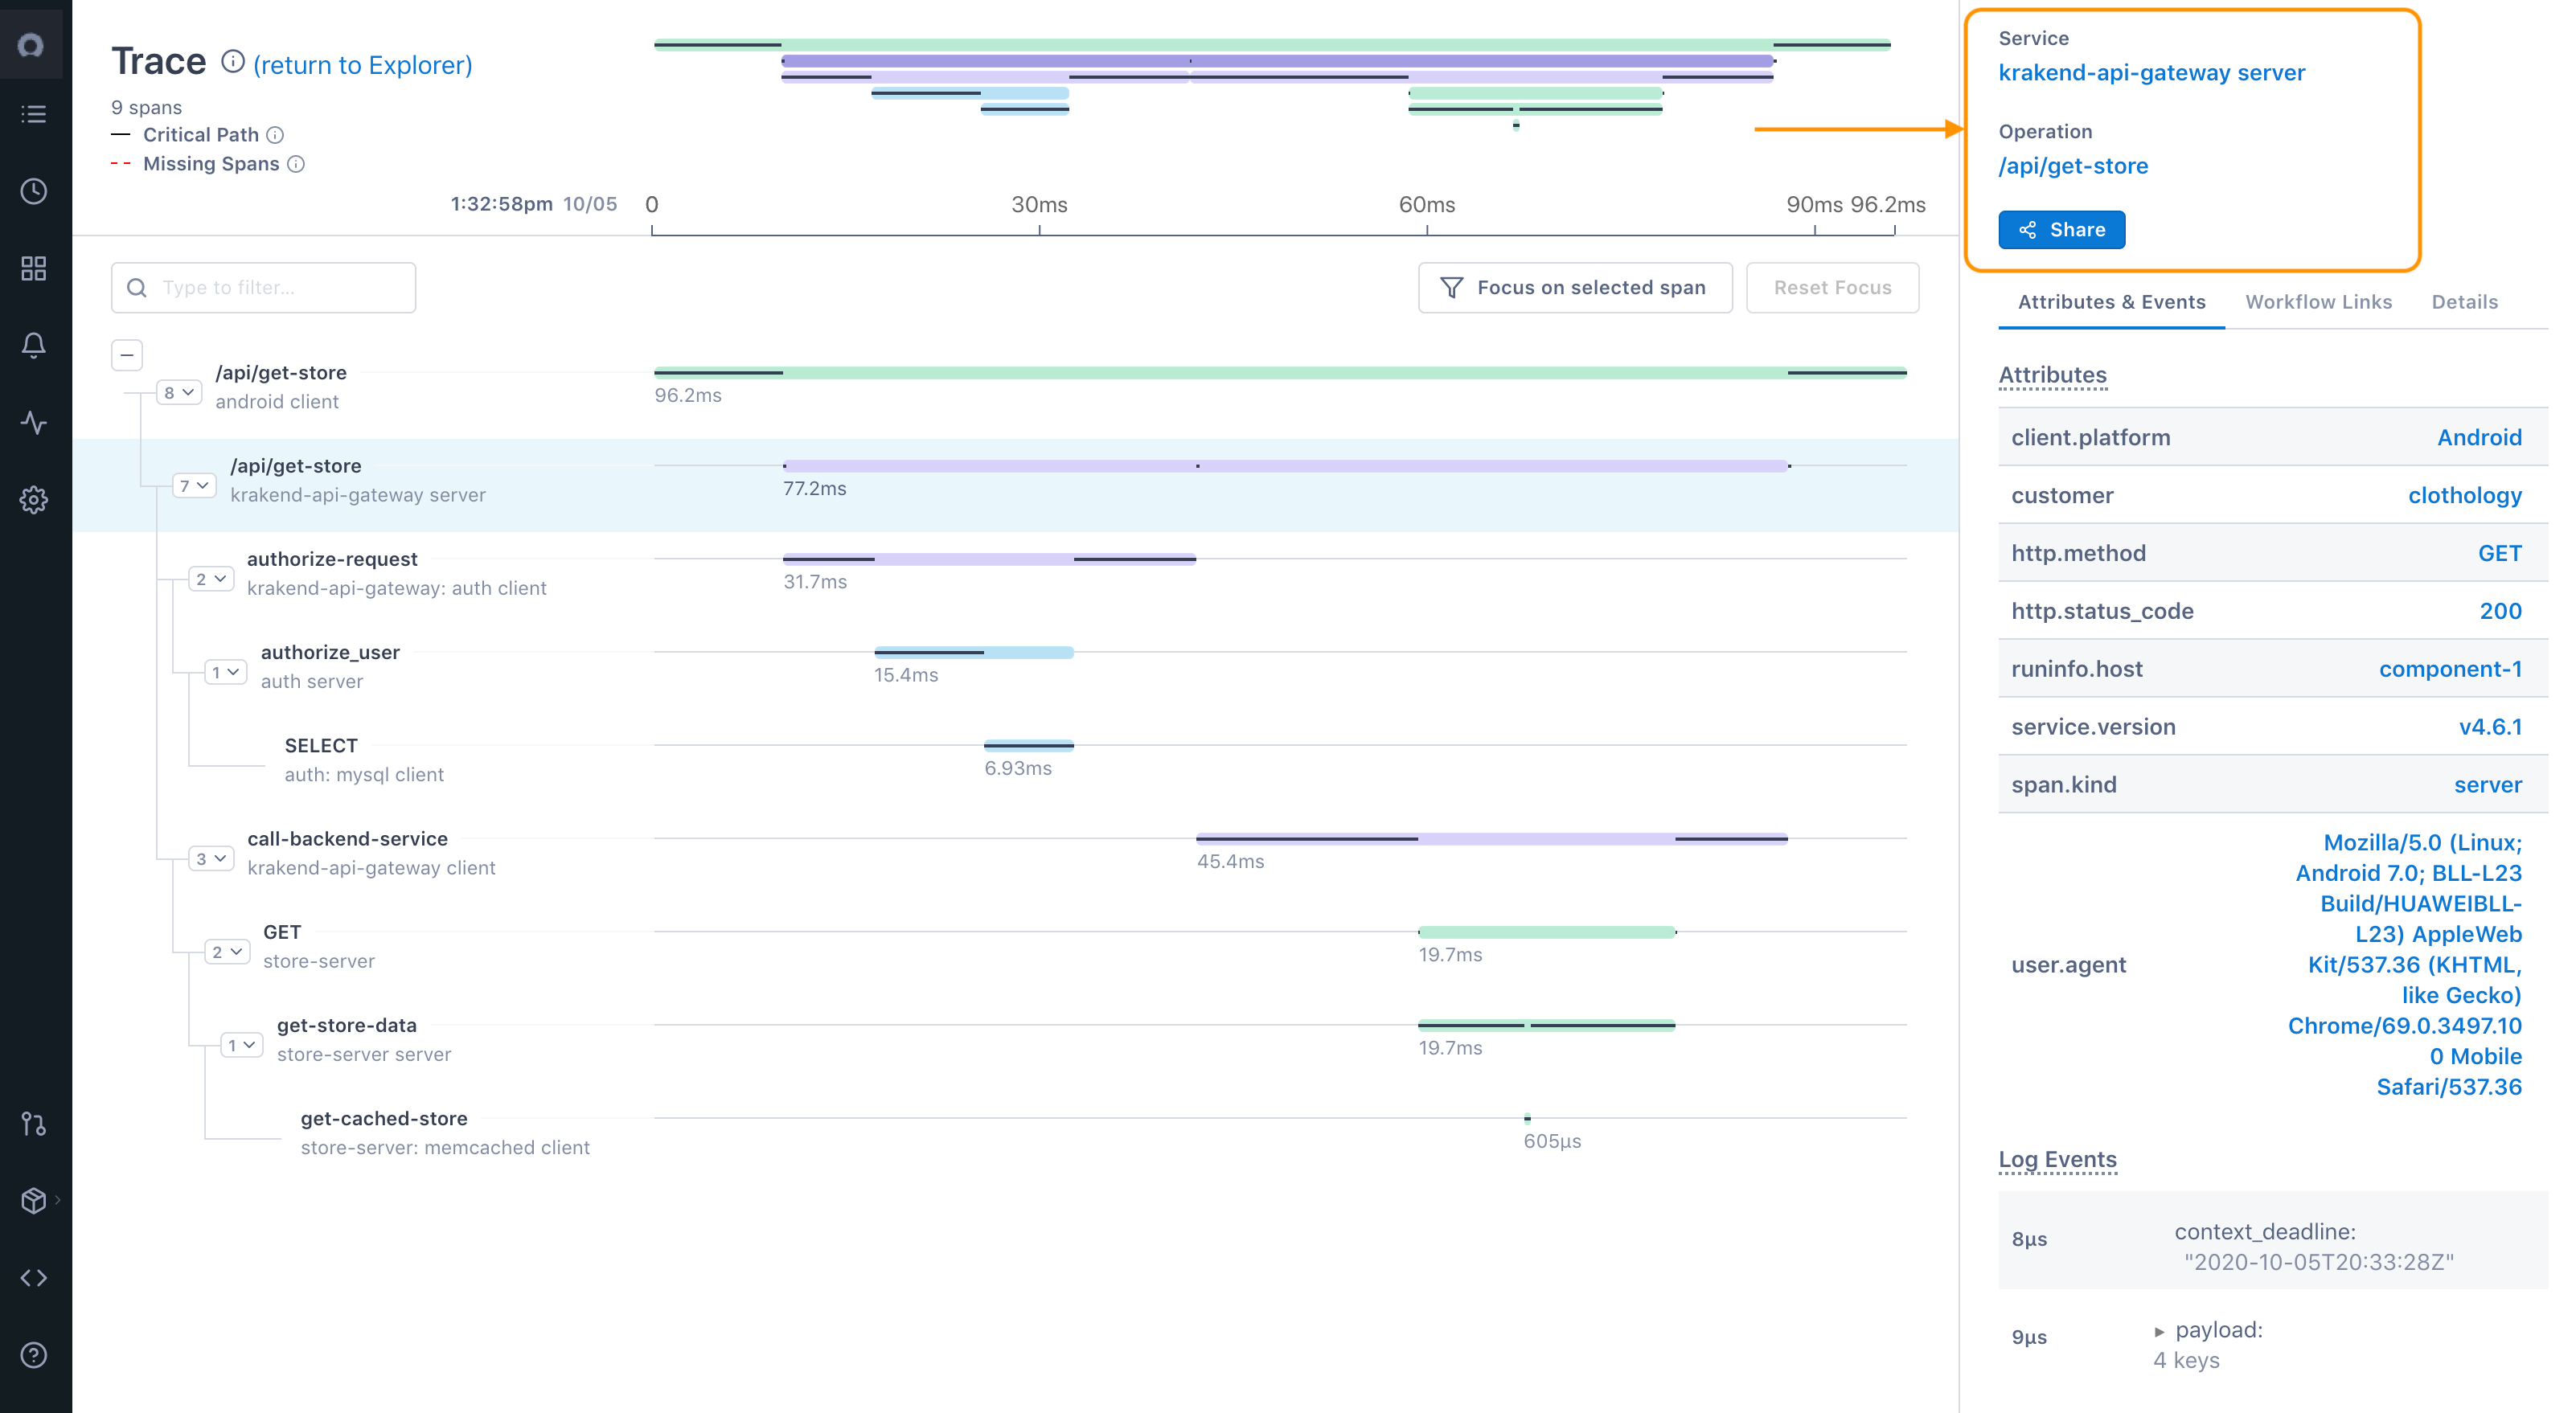Open the help question mark icon
Viewport: 2576px width, 1413px height.
pyautogui.click(x=34, y=1354)
